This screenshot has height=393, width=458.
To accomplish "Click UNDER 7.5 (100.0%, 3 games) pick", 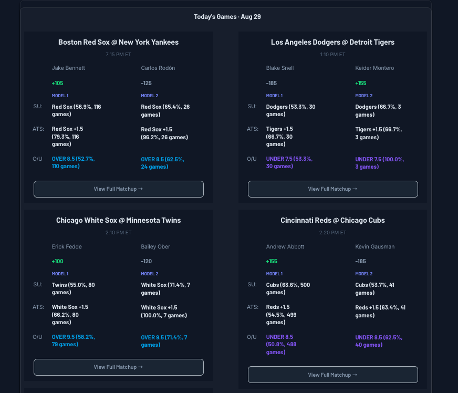I will coord(380,163).
